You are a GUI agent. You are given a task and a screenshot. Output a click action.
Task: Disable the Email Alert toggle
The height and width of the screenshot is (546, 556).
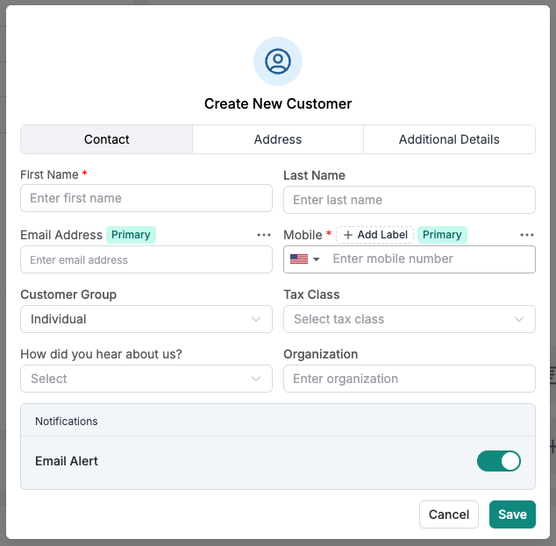[x=499, y=461]
